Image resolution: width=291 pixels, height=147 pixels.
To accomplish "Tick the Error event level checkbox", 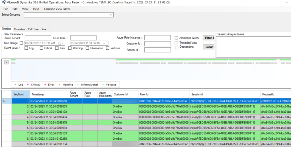I will 57,48.
